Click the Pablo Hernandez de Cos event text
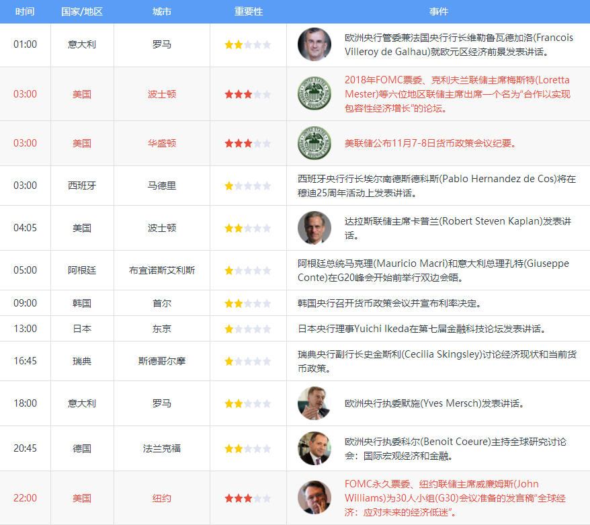Viewport: 590px width, 525px height. 437,186
